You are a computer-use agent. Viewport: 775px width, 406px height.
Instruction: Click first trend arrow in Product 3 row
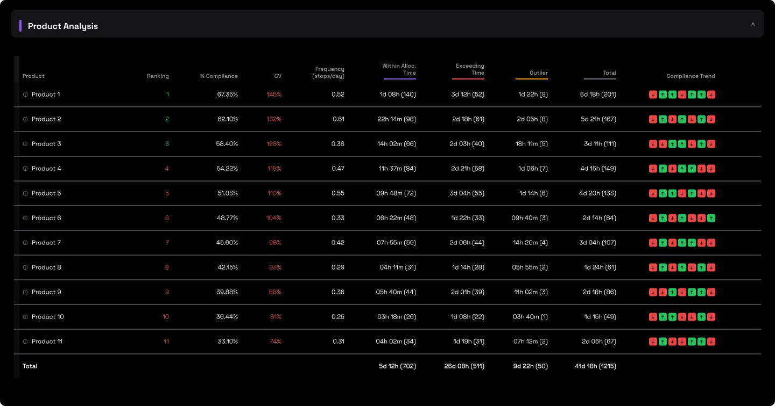tap(653, 144)
